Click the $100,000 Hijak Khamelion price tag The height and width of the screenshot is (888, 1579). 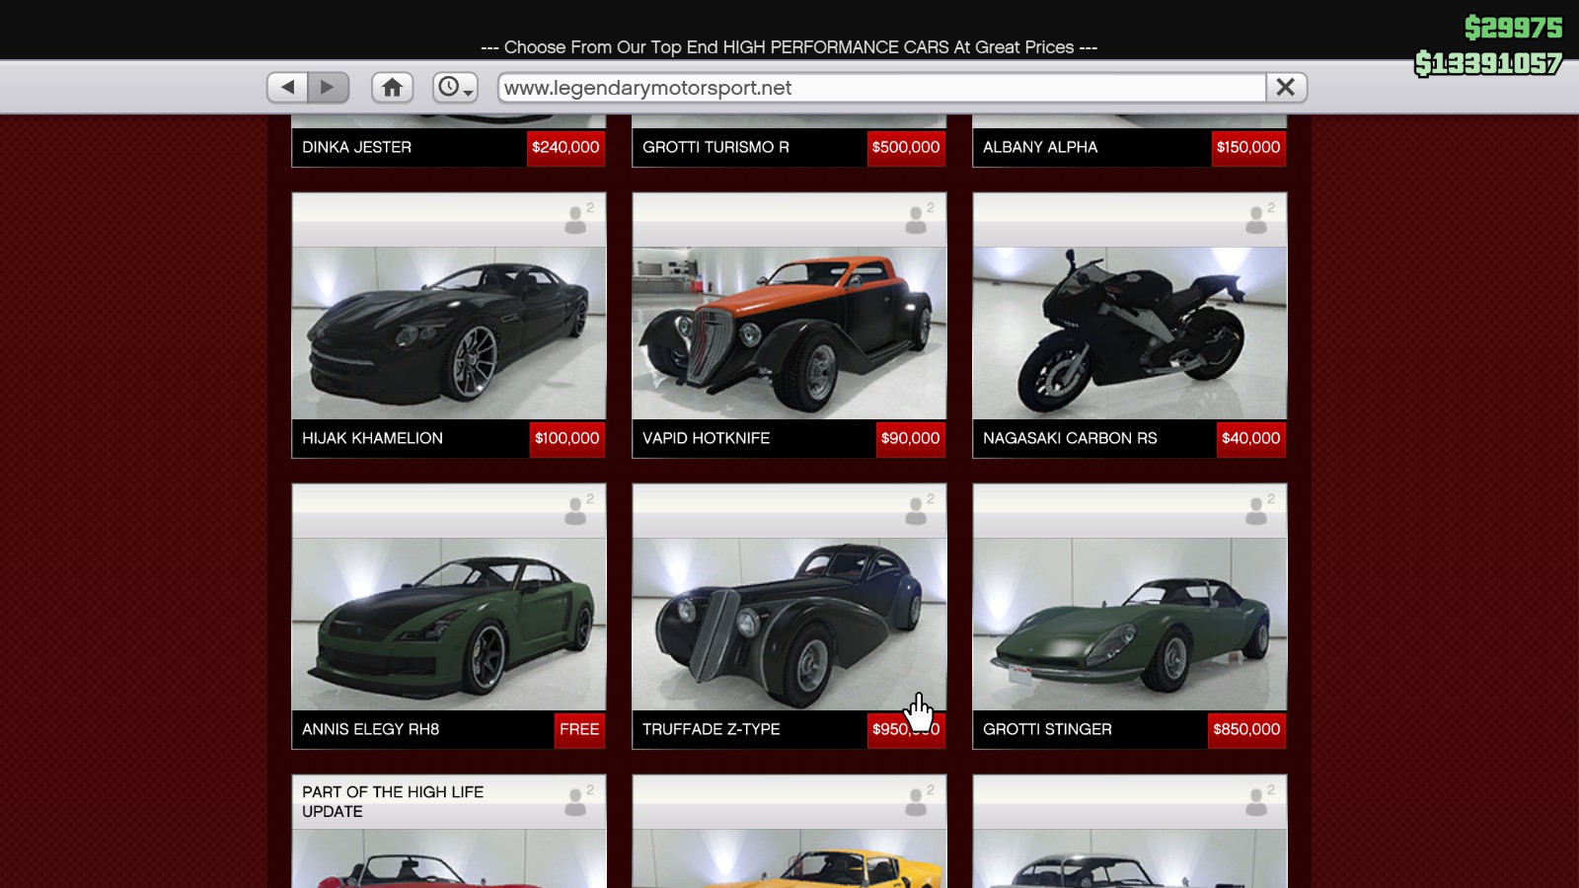click(x=567, y=438)
